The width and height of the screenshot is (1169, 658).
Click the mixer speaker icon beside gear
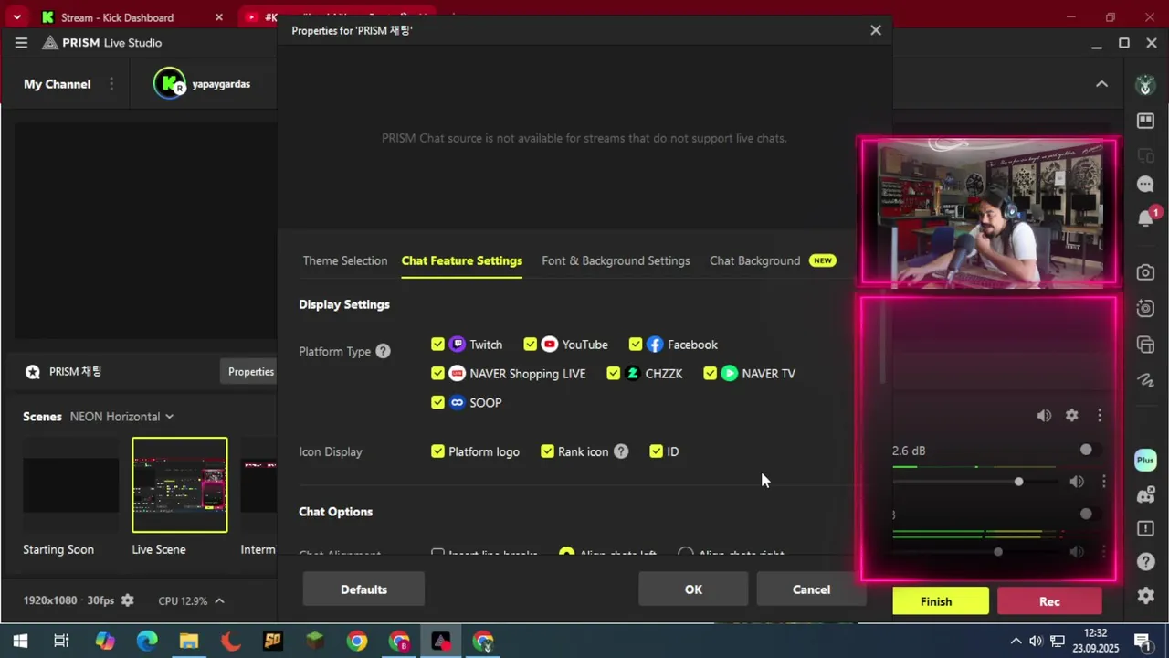pos(1044,415)
